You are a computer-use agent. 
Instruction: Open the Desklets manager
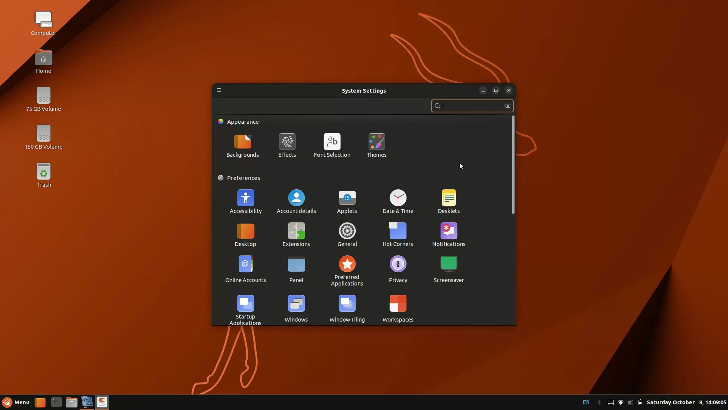[x=449, y=201]
